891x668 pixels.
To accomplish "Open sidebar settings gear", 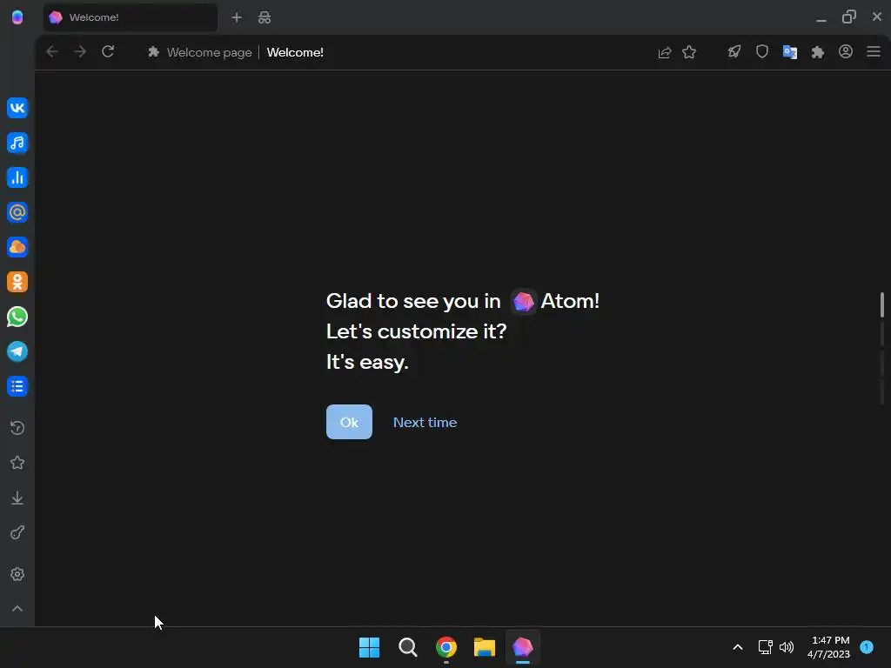I will click(x=17, y=574).
